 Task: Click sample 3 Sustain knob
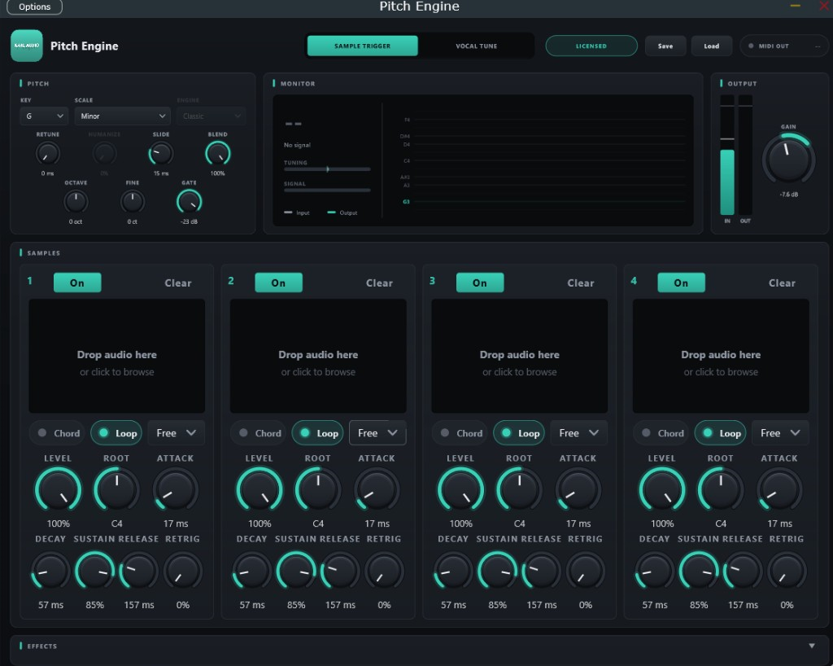[497, 572]
